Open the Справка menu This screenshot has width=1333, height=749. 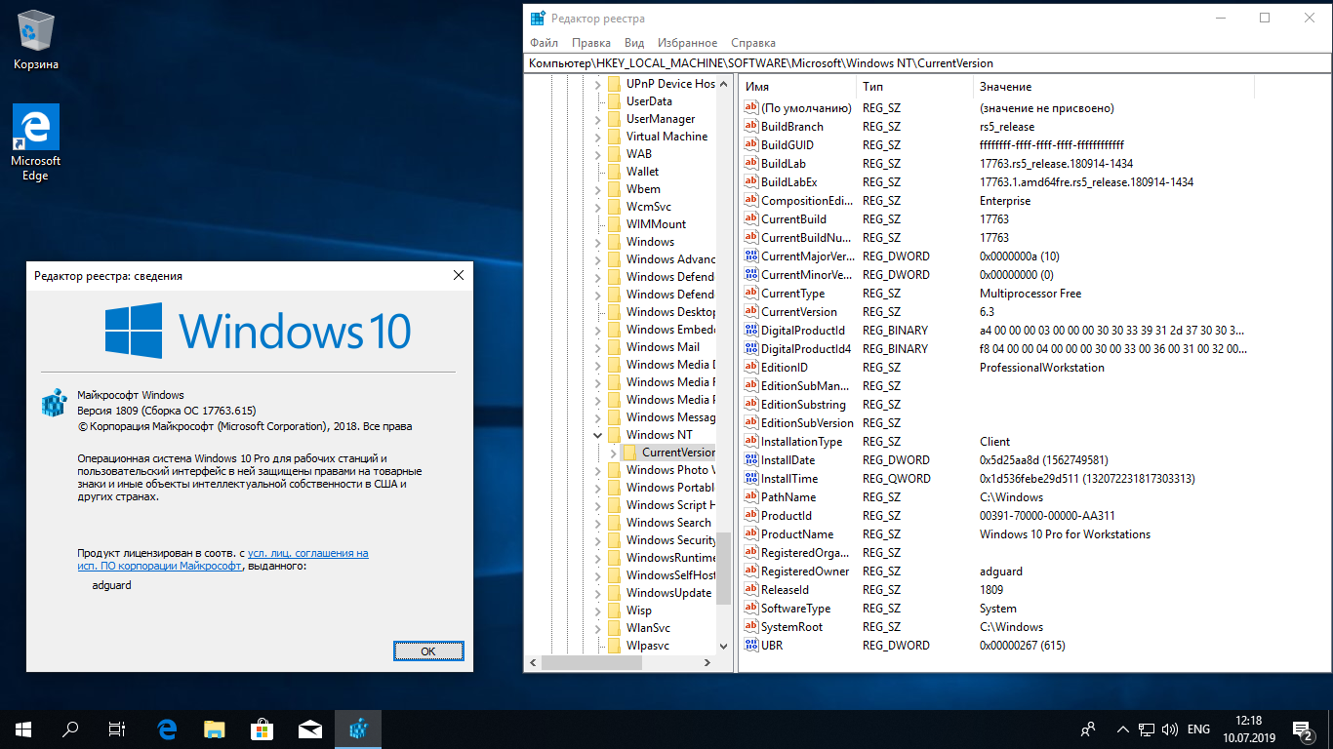(753, 43)
